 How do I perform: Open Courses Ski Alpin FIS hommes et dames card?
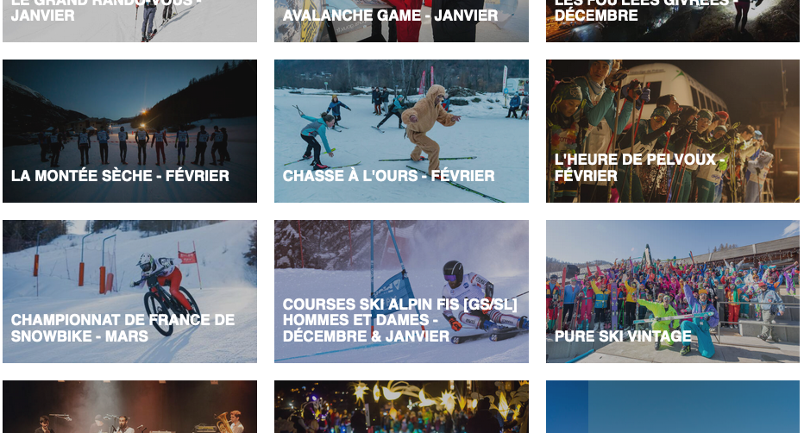pos(401,292)
